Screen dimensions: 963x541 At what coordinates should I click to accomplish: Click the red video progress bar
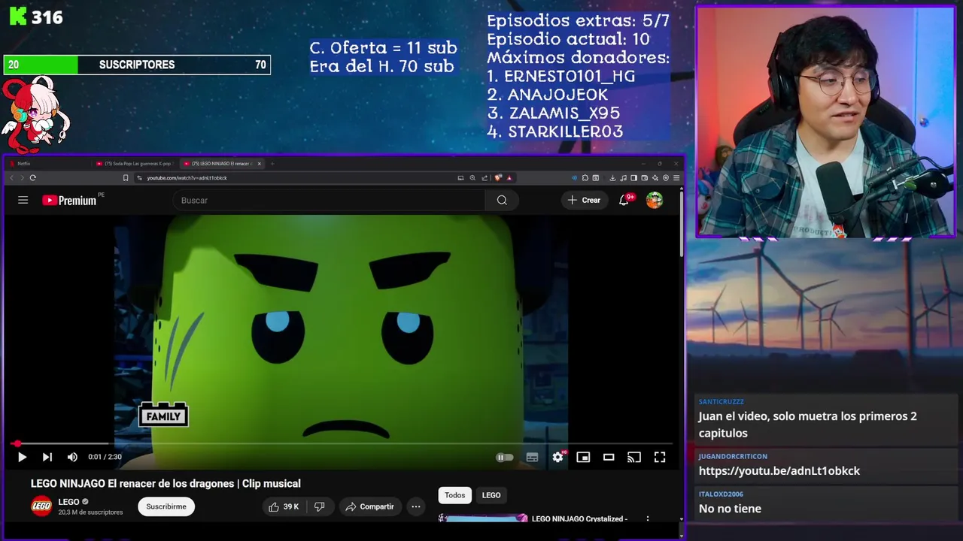(342, 443)
